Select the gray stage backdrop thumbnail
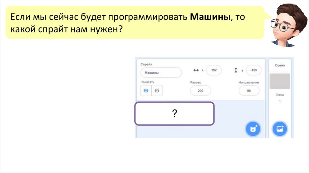309x173 pixels. coord(280,81)
